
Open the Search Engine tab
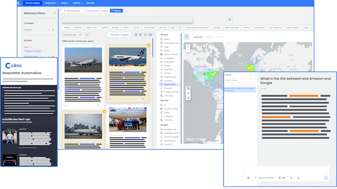pos(32,3)
